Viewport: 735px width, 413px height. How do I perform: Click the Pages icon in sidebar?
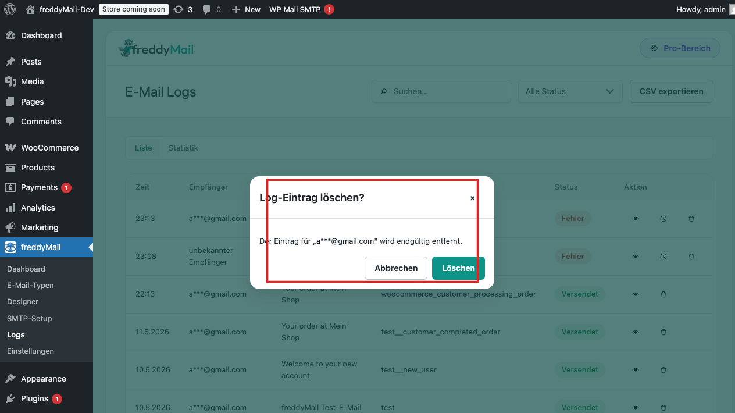tap(10, 102)
